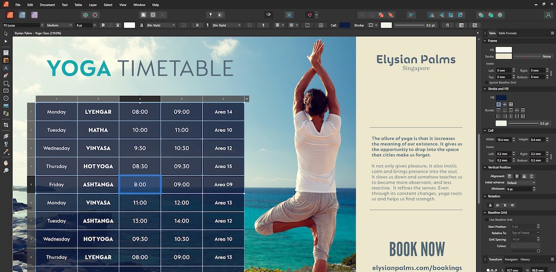Switch to the Affinity Photo persona icon
The height and width of the screenshot is (272, 556).
[35, 15]
